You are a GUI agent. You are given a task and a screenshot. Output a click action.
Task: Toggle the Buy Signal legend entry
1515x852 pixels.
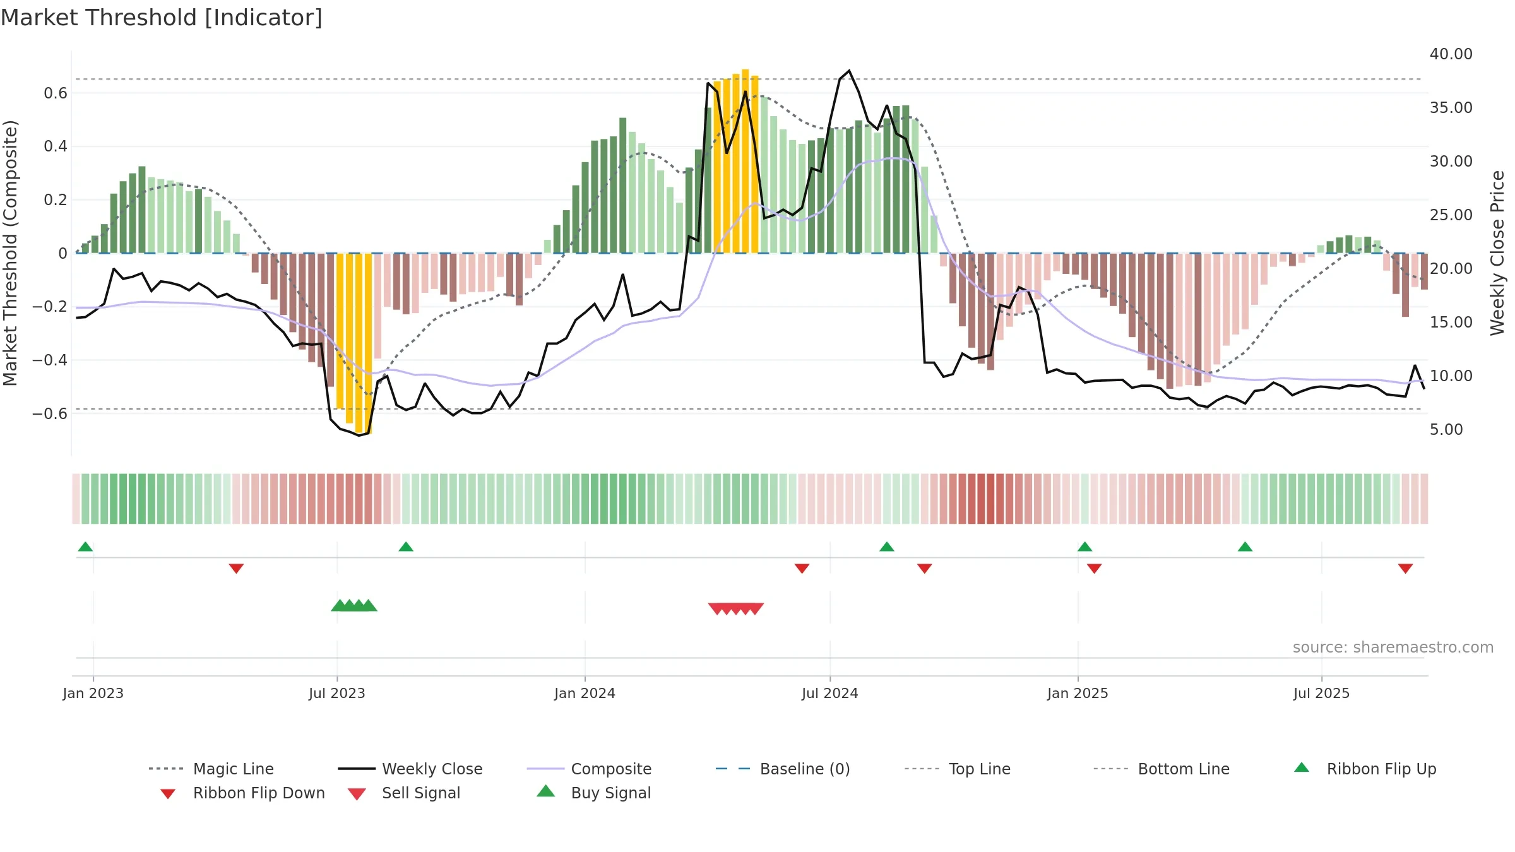pos(593,793)
